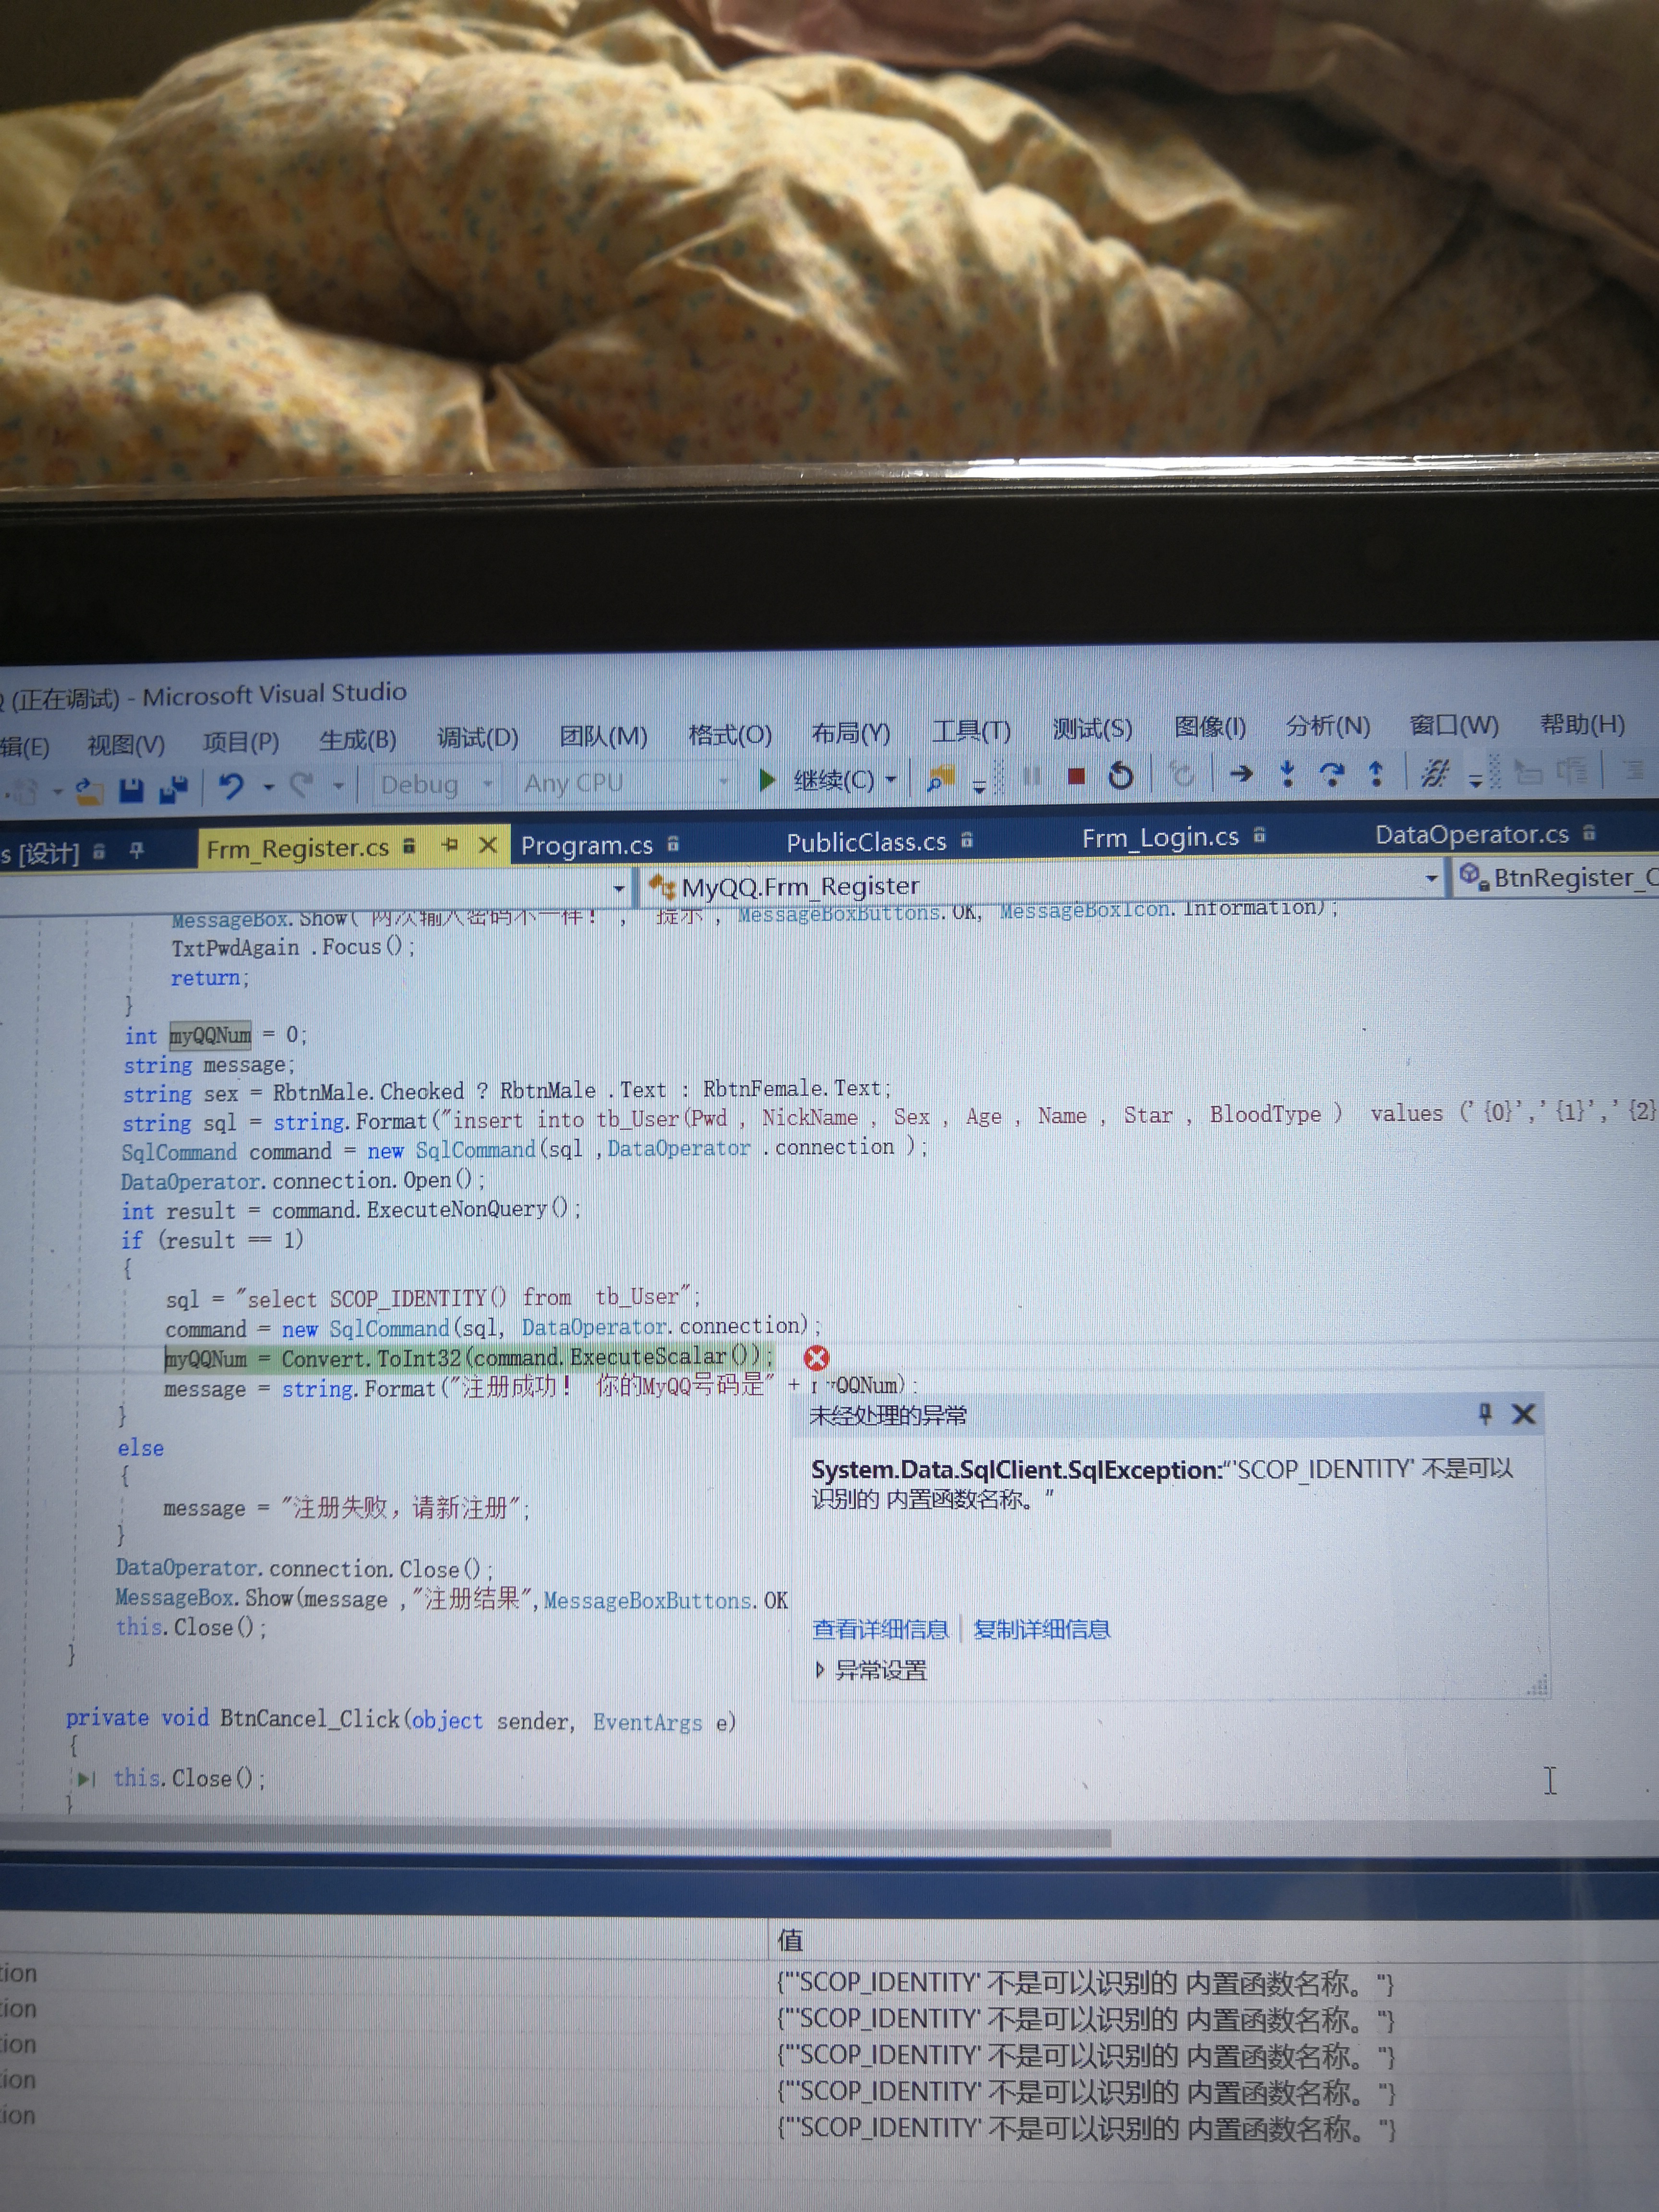
Task: Open the find-in-files toolbar icon
Action: click(x=941, y=778)
